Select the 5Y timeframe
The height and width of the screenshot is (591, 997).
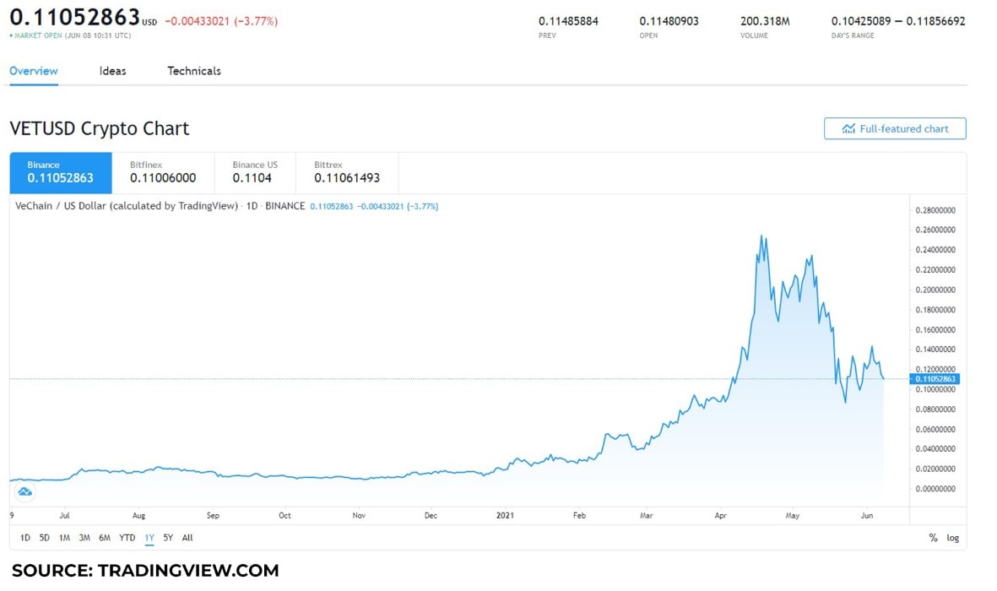pyautogui.click(x=167, y=537)
